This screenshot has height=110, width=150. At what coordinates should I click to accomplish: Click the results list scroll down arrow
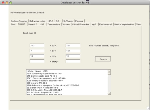pyautogui.click(x=109, y=93)
